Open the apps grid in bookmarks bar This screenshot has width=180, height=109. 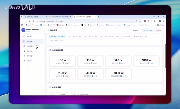pyautogui.click(x=22, y=25)
